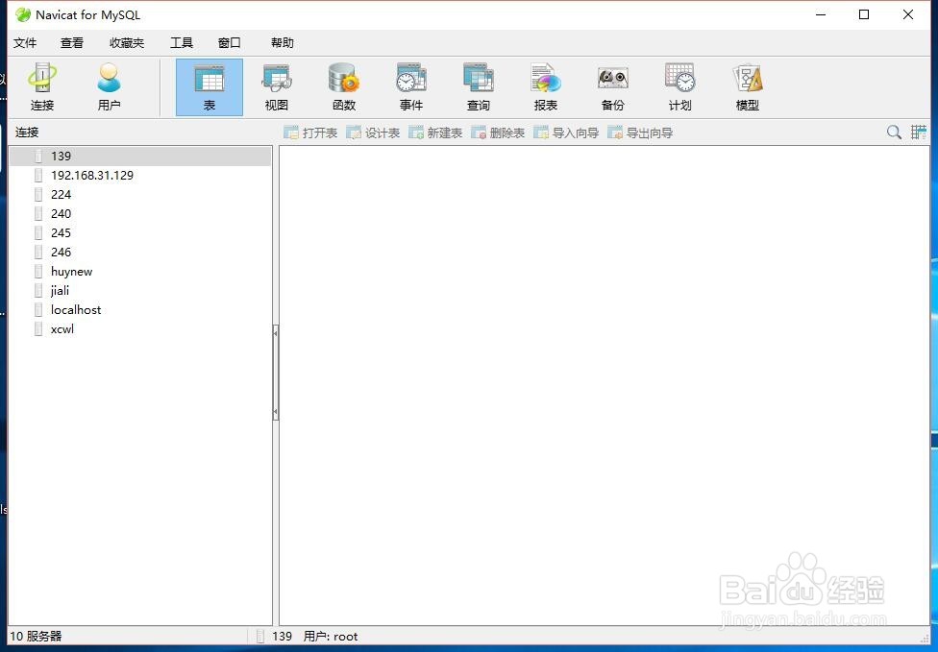Select the 视图 (View) toolbar button
This screenshot has height=652, width=938.
pos(277,87)
